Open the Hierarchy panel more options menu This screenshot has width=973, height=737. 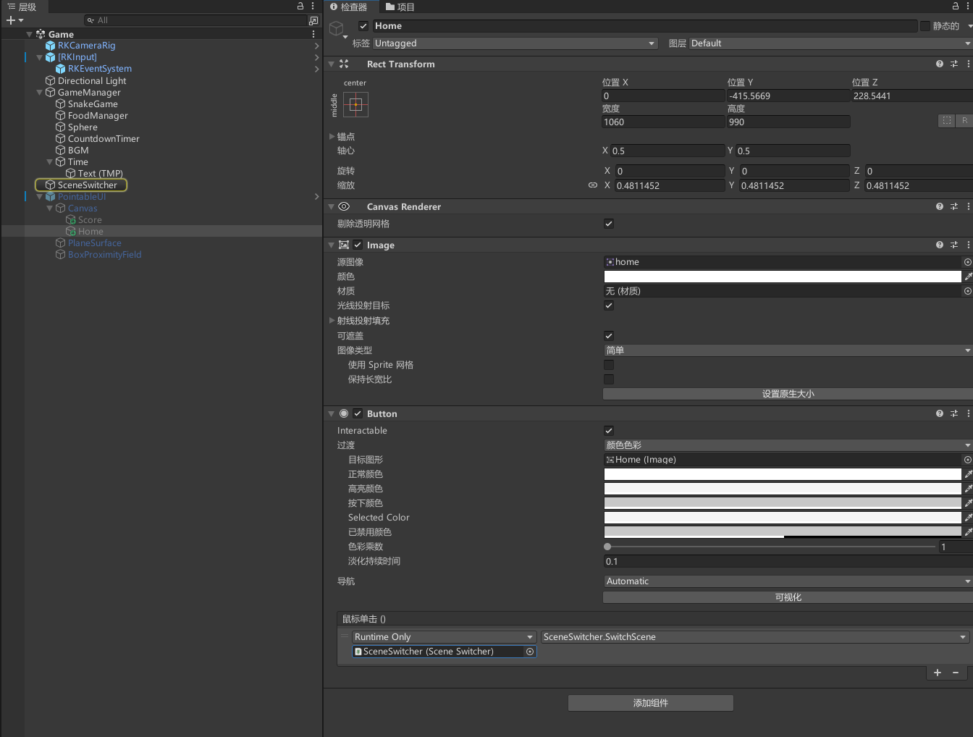coord(313,6)
